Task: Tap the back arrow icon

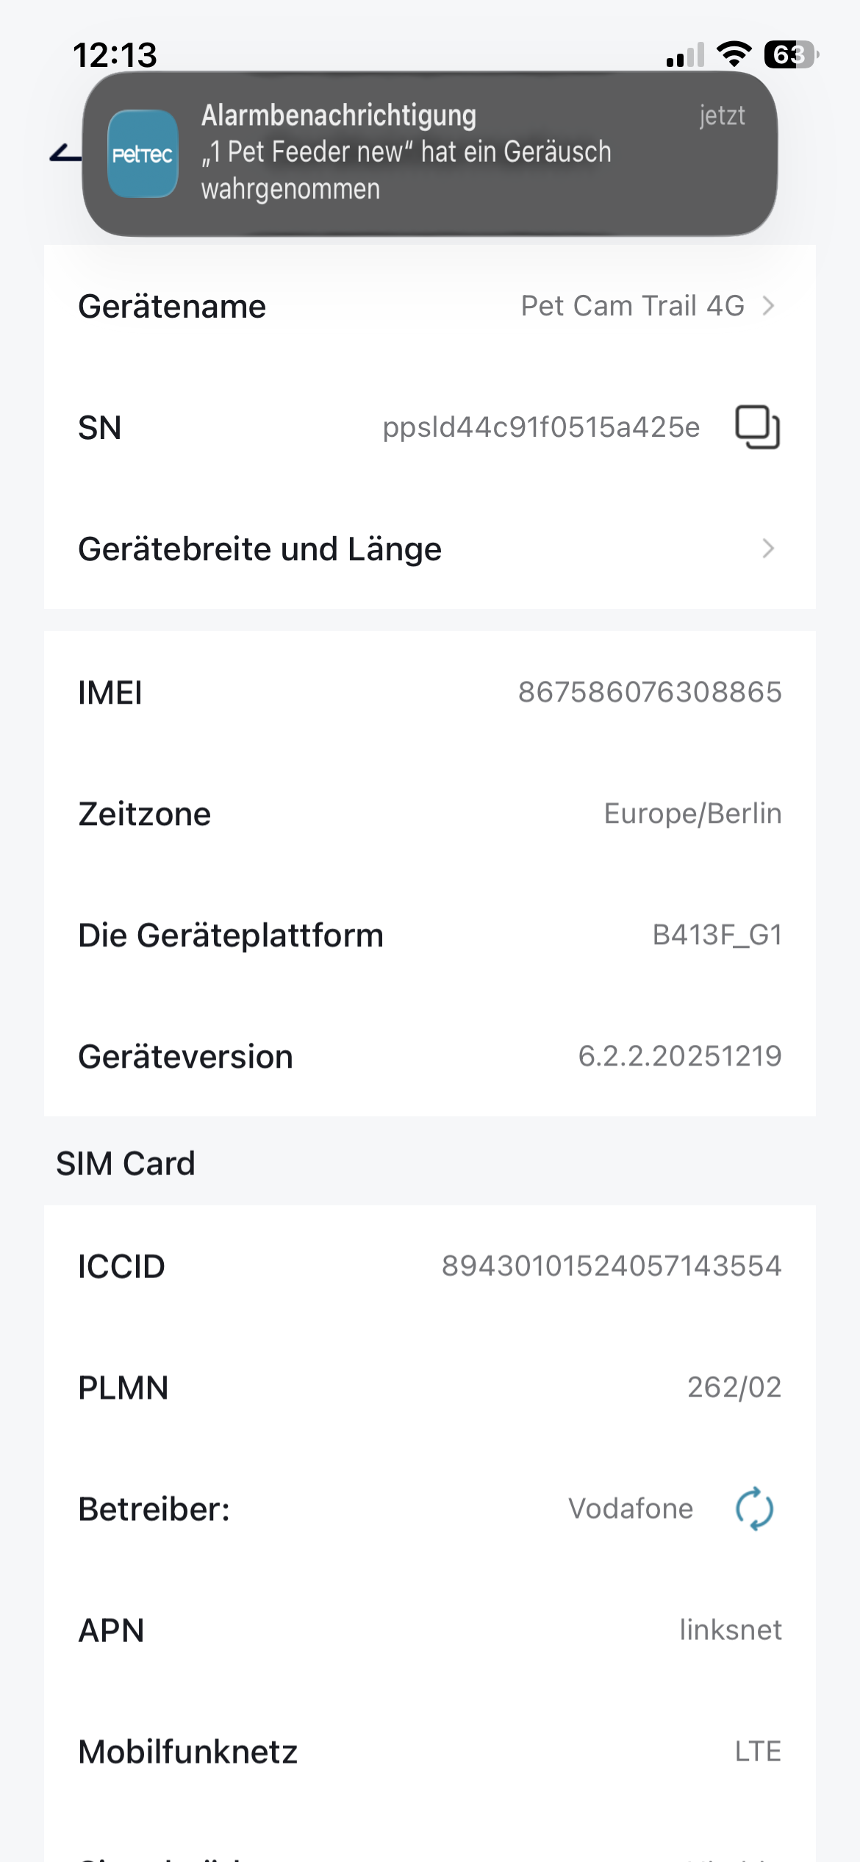Action: 65,154
